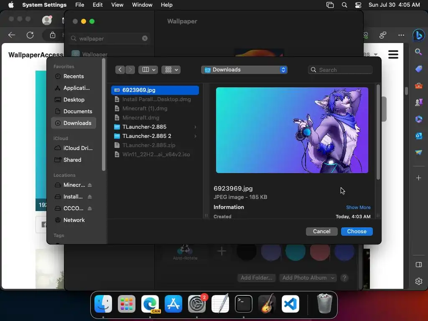Open Control Center in menu bar

(x=358, y=5)
